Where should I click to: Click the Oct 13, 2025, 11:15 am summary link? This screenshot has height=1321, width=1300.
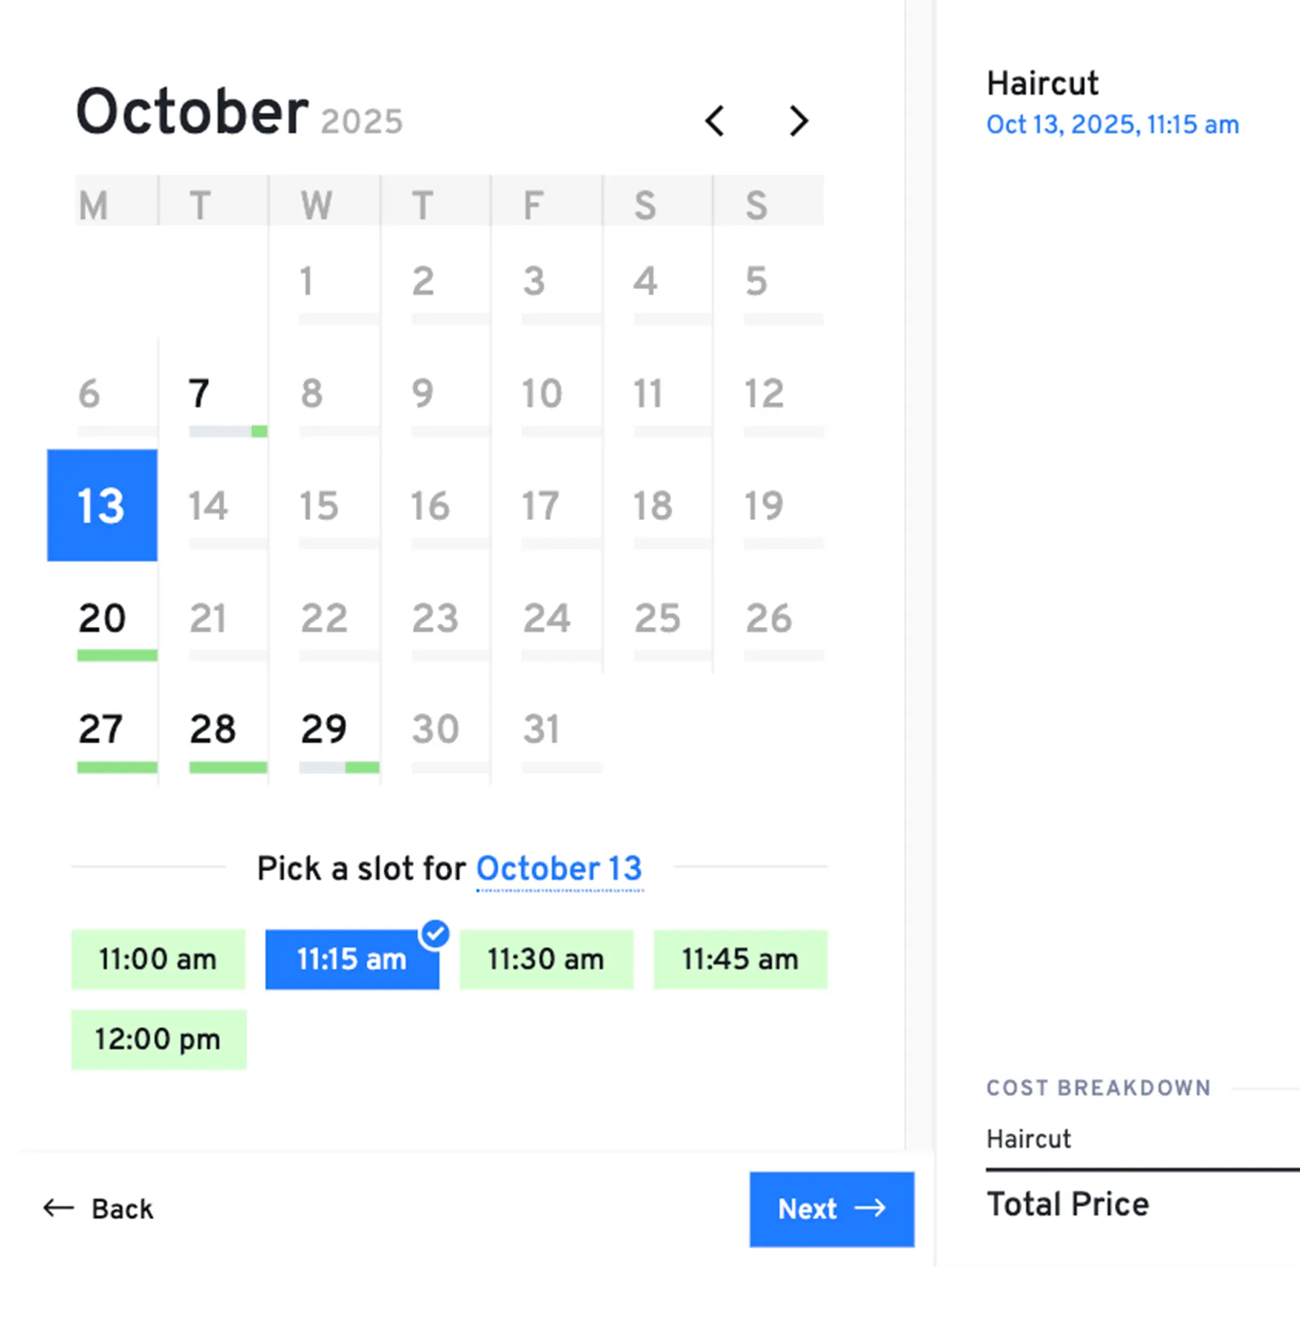pos(1112,125)
